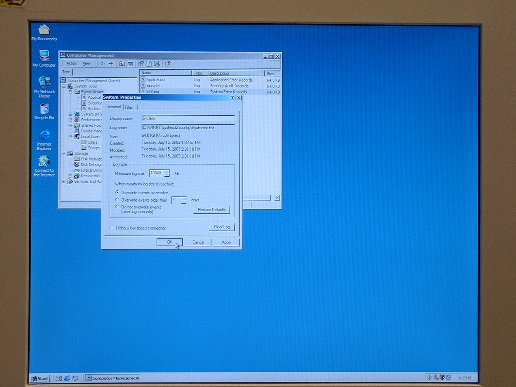Click the Up one level folder icon
Viewport: 516px width, 387px height.
(122, 64)
